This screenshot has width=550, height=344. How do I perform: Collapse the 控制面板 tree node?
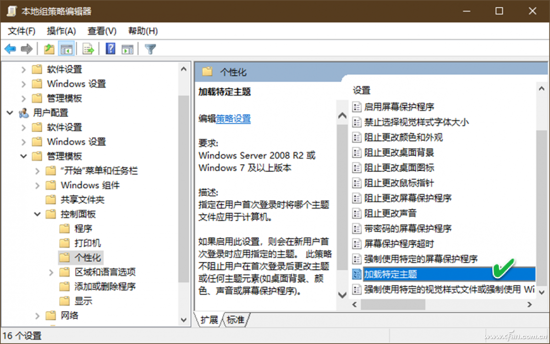point(38,214)
